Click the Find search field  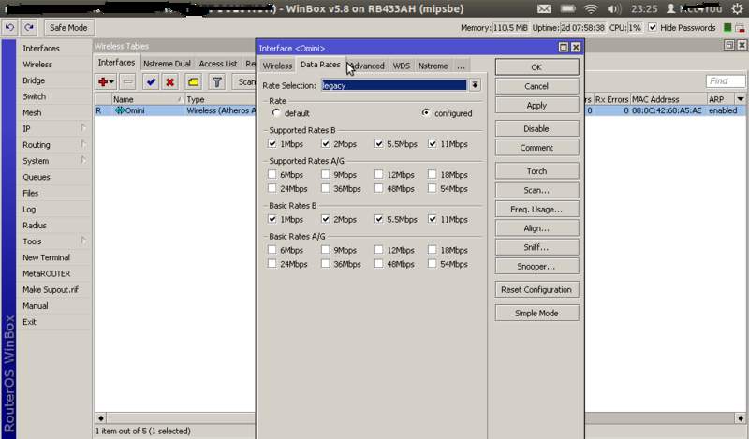pos(725,81)
